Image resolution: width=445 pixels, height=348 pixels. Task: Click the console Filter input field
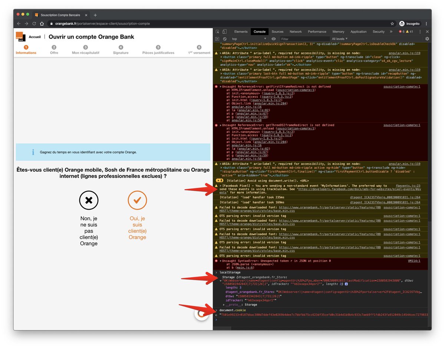coord(305,39)
